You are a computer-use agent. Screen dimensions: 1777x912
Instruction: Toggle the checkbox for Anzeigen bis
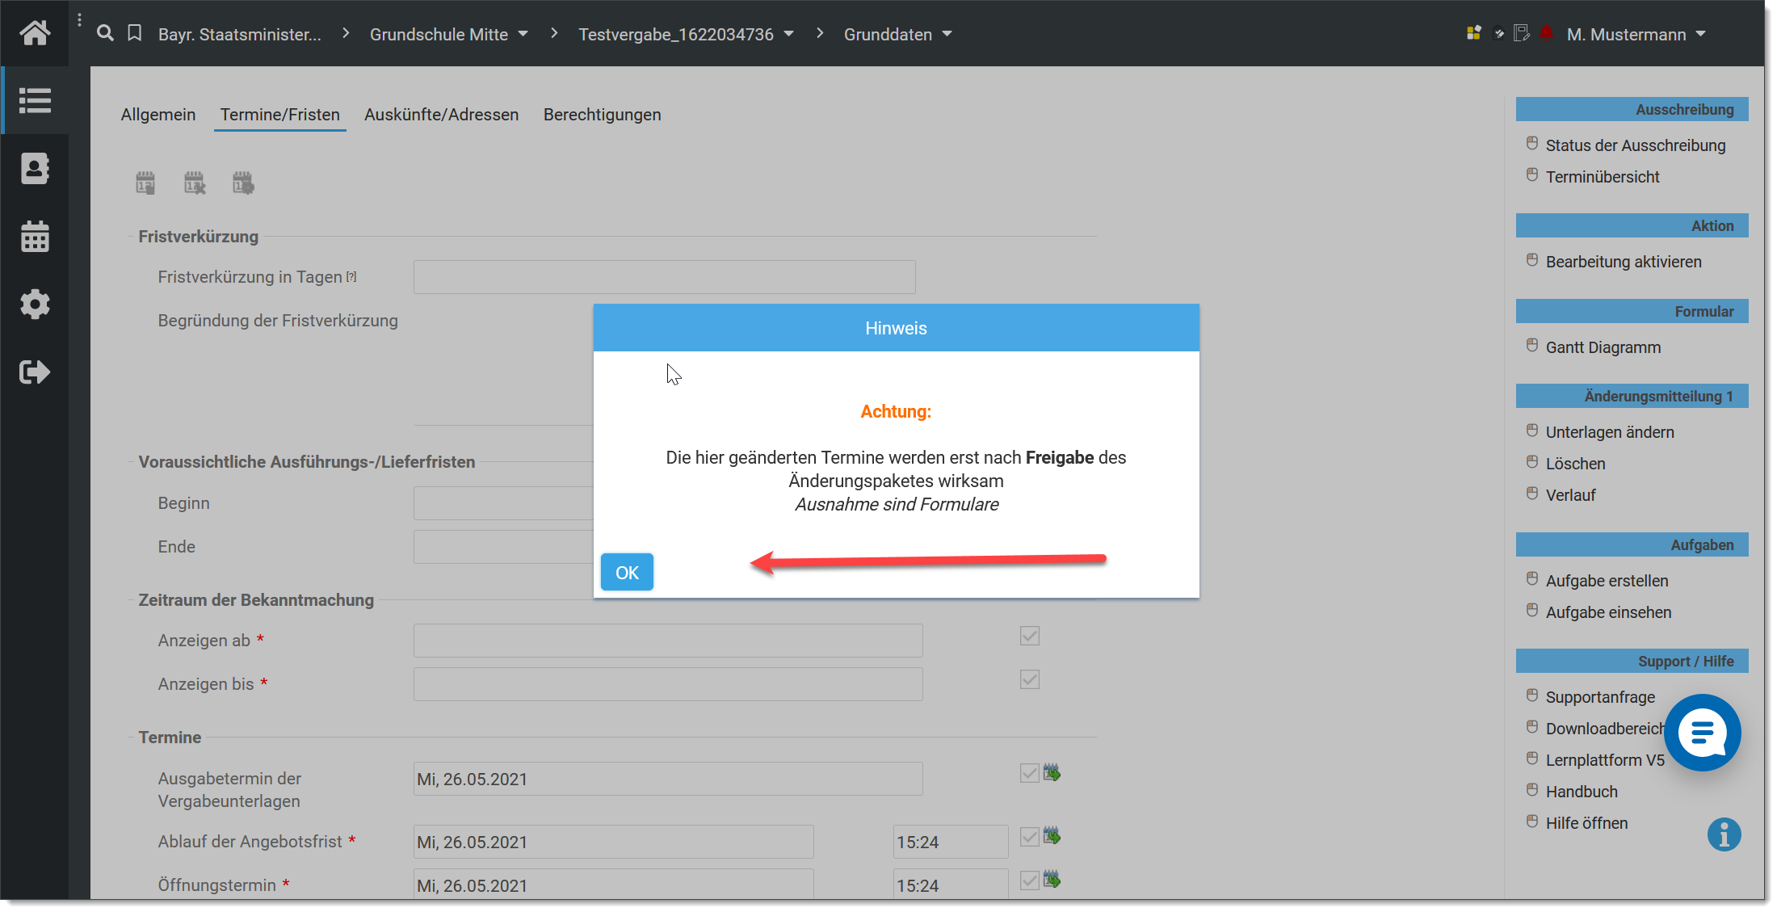(x=1029, y=679)
